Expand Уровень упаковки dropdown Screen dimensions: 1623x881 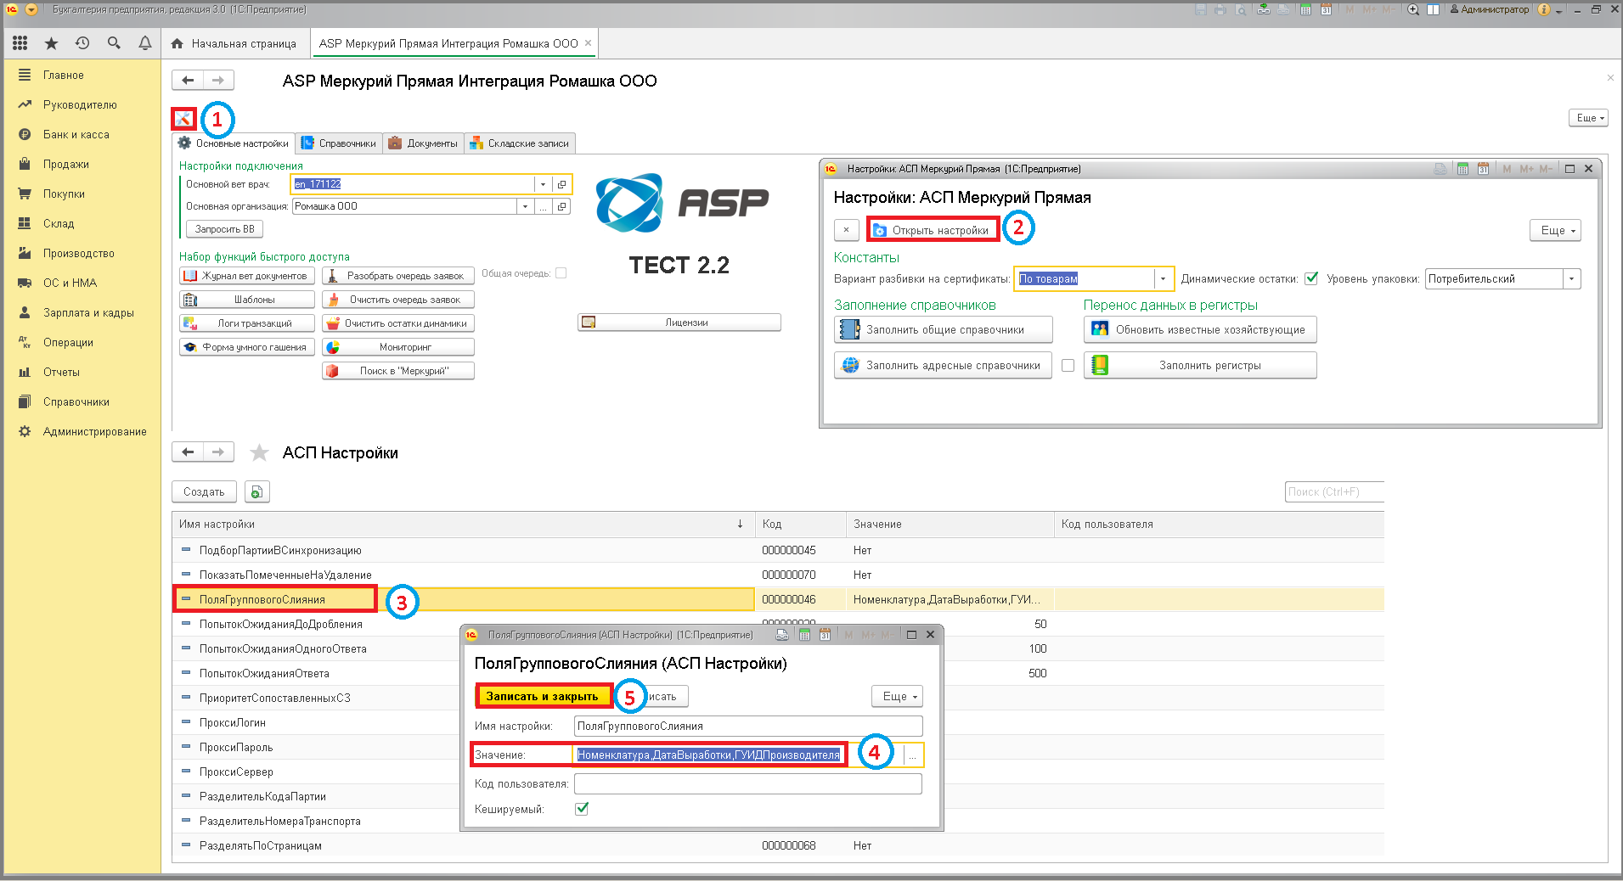pos(1571,278)
